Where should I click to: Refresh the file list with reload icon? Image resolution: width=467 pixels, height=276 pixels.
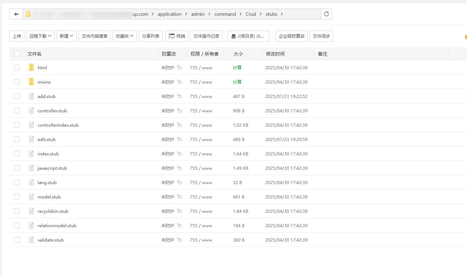326,14
